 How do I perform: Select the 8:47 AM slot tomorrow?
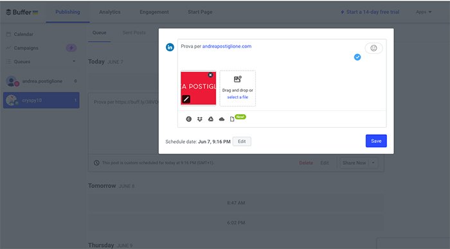236,203
